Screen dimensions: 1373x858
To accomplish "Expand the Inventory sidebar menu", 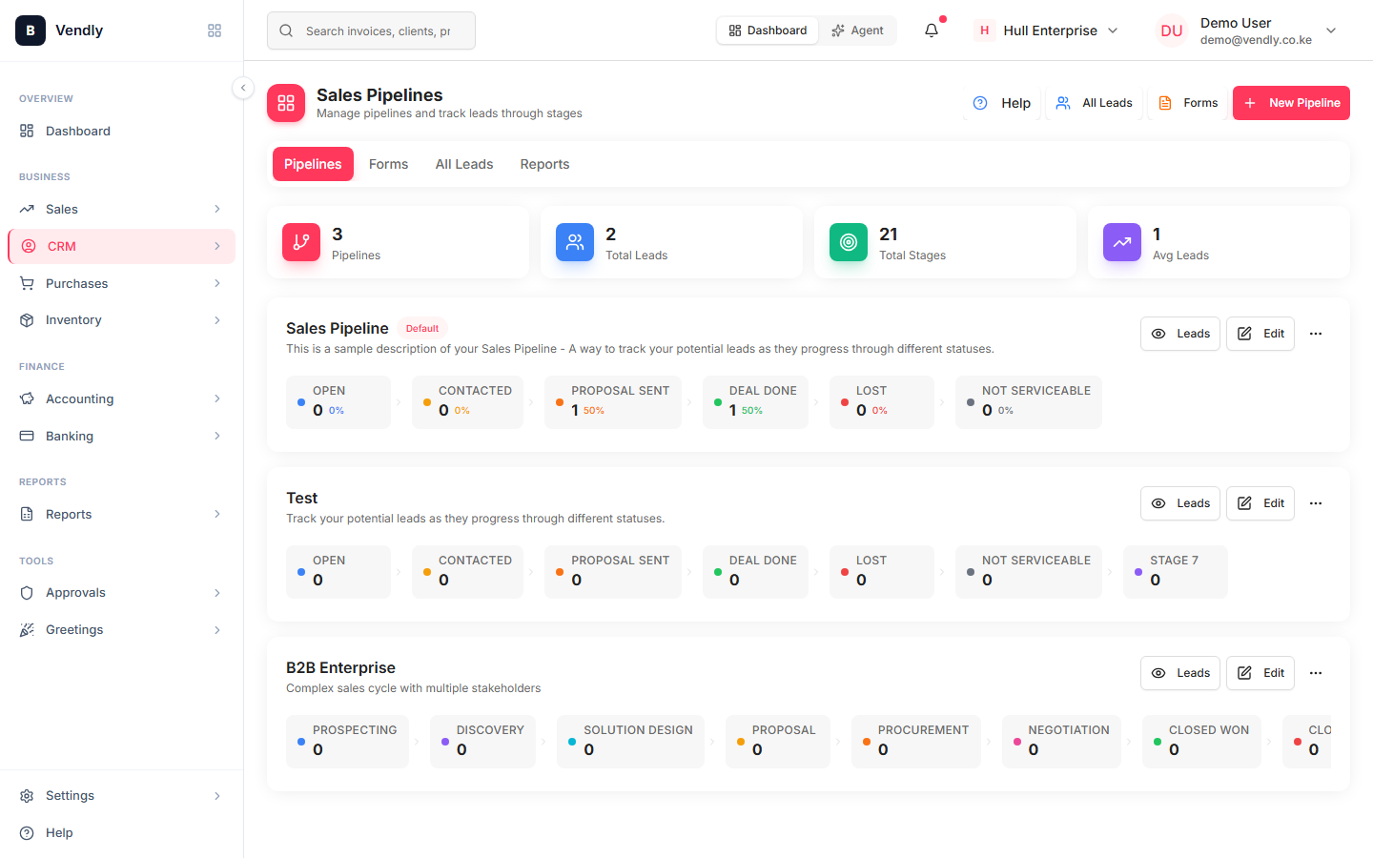I will coord(121,320).
